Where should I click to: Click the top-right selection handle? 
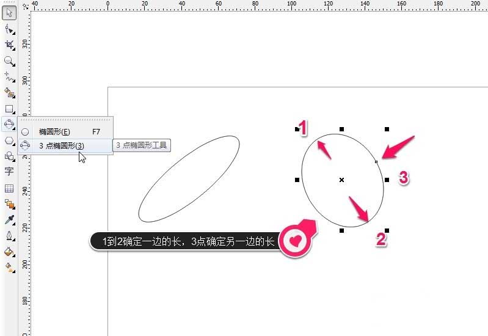click(387, 130)
